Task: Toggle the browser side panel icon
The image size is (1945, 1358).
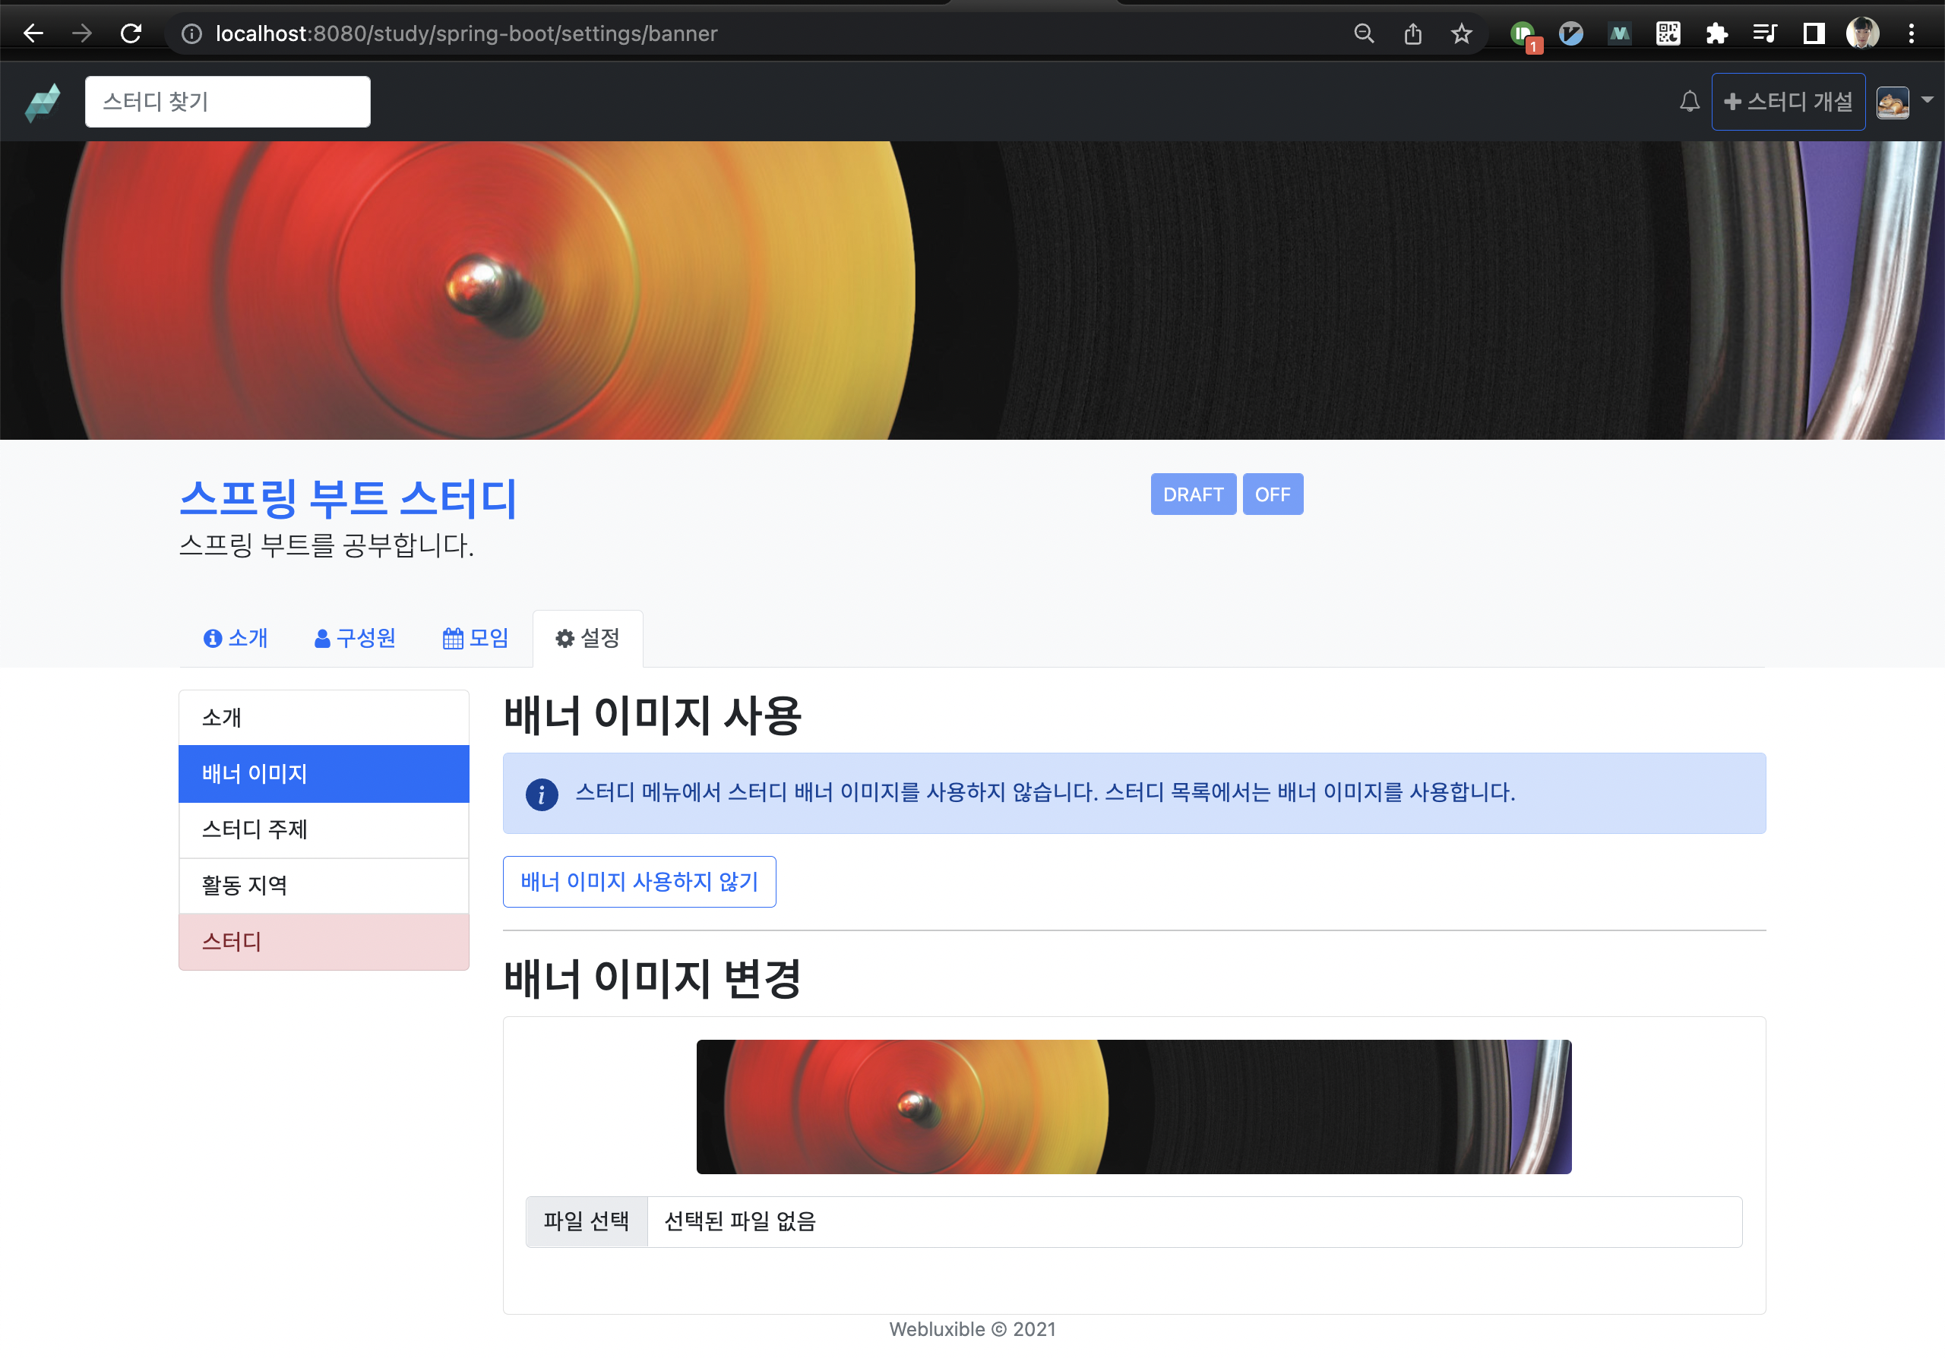Action: (x=1813, y=34)
